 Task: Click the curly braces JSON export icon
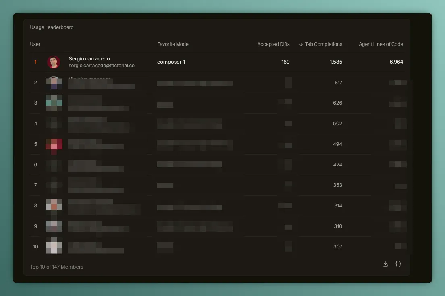pos(398,264)
